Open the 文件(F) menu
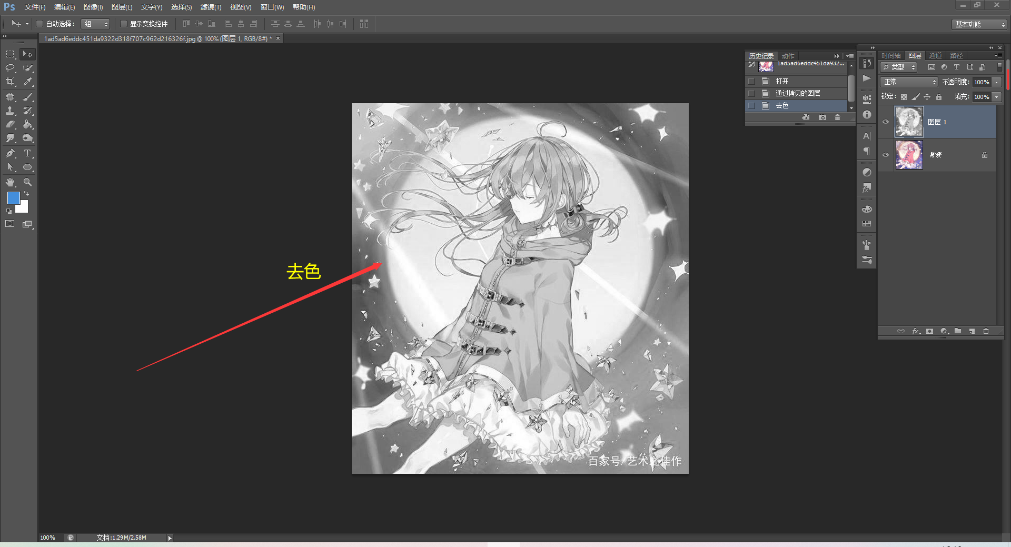 click(35, 7)
